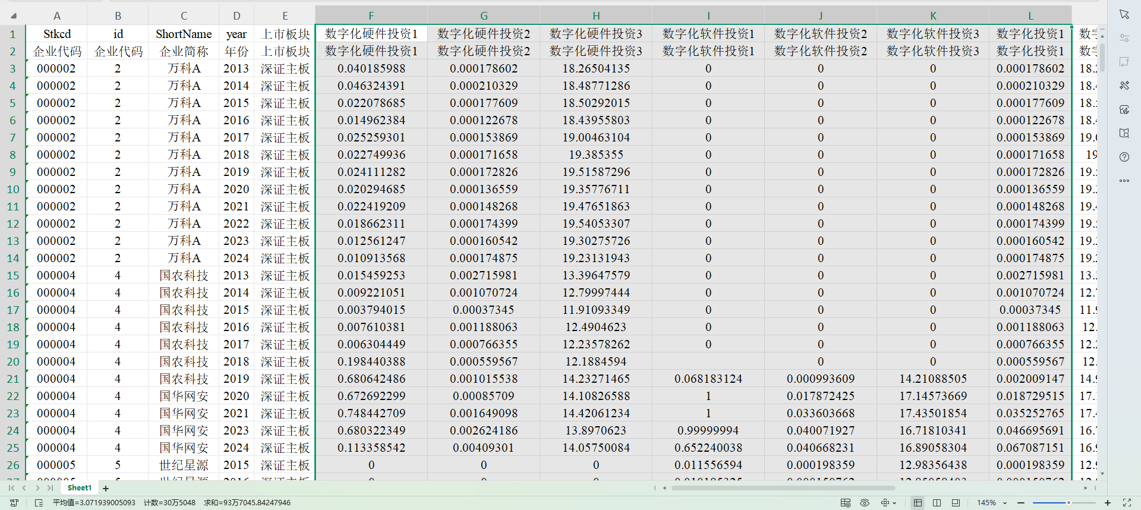
Task: Jump to last sheet with navigation arrow
Action: 51,488
